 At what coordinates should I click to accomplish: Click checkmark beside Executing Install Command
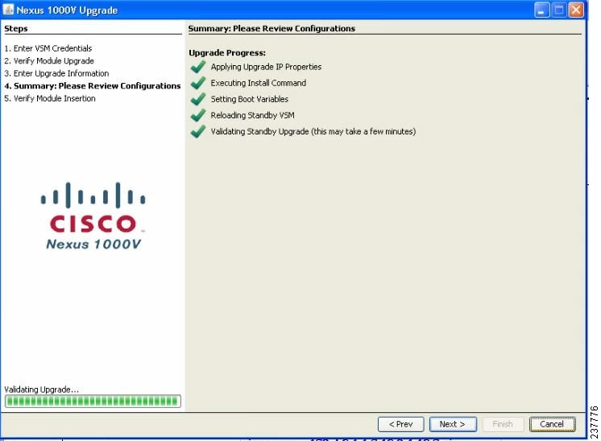pos(198,83)
